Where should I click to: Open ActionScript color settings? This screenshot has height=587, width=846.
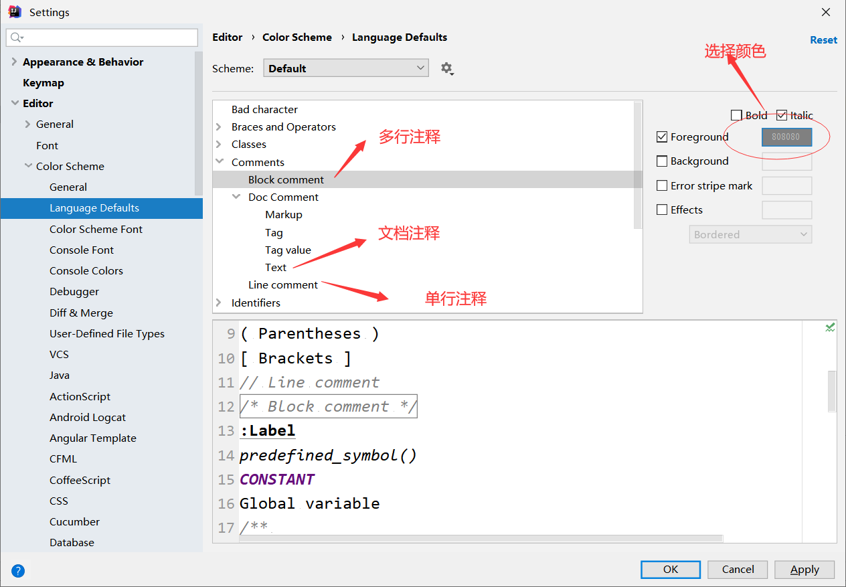pos(80,396)
